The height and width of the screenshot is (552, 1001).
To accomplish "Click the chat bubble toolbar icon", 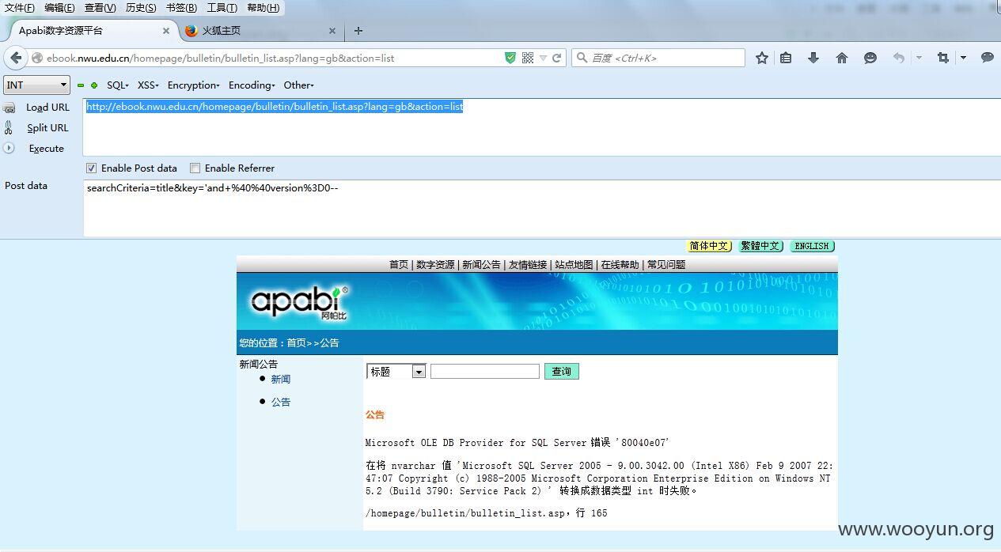I will [988, 58].
